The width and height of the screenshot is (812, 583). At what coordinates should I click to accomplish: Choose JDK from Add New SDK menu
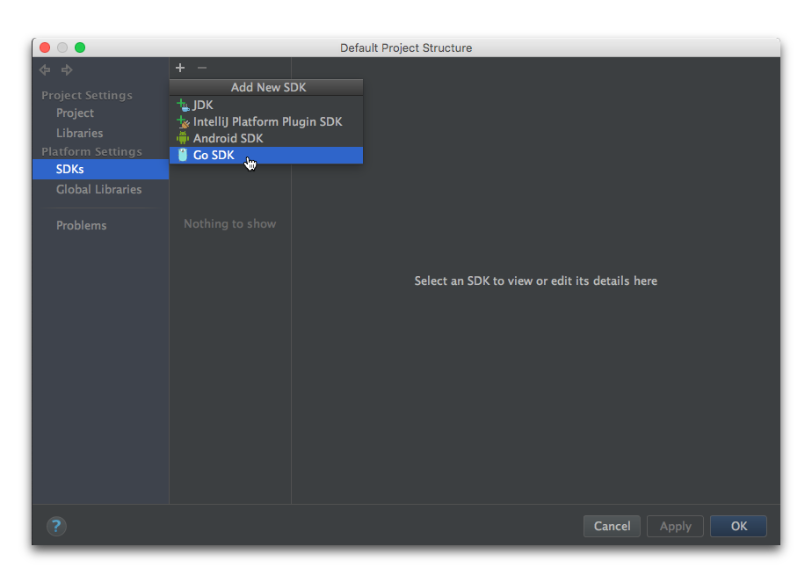(266, 105)
